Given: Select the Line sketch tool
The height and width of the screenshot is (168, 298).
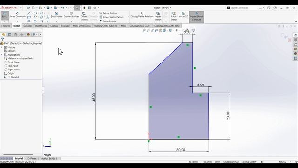Looking at the screenshot, I should point(29,13).
